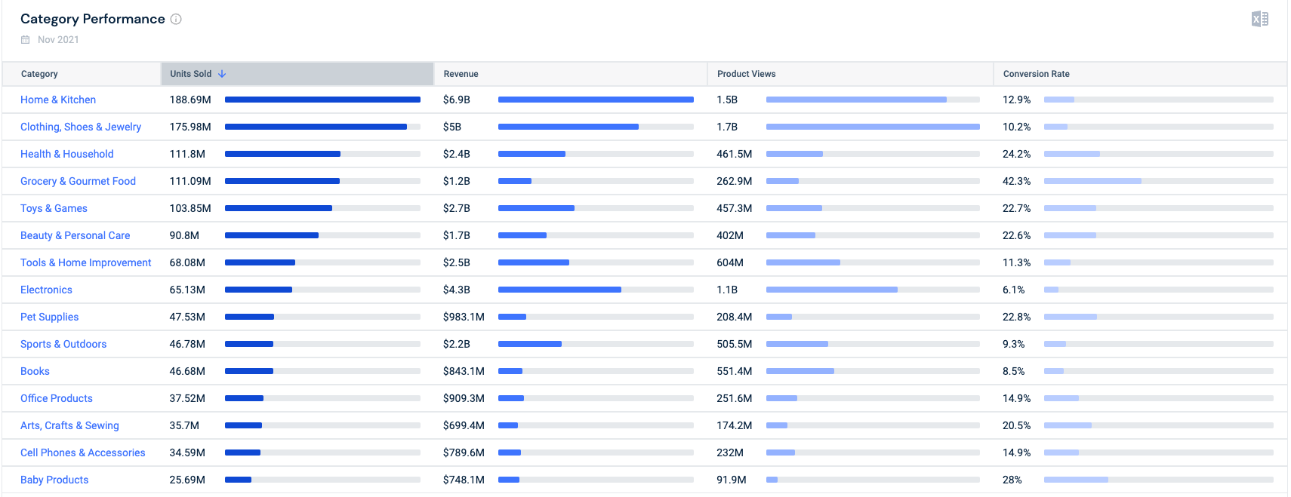This screenshot has width=1291, height=497.
Task: Open Grocery & Gourmet Food category
Action: (x=78, y=181)
